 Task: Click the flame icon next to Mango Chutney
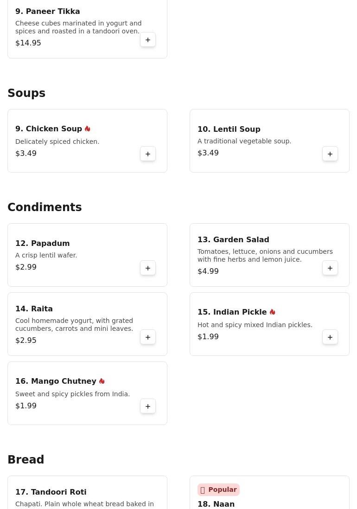[x=102, y=381]
